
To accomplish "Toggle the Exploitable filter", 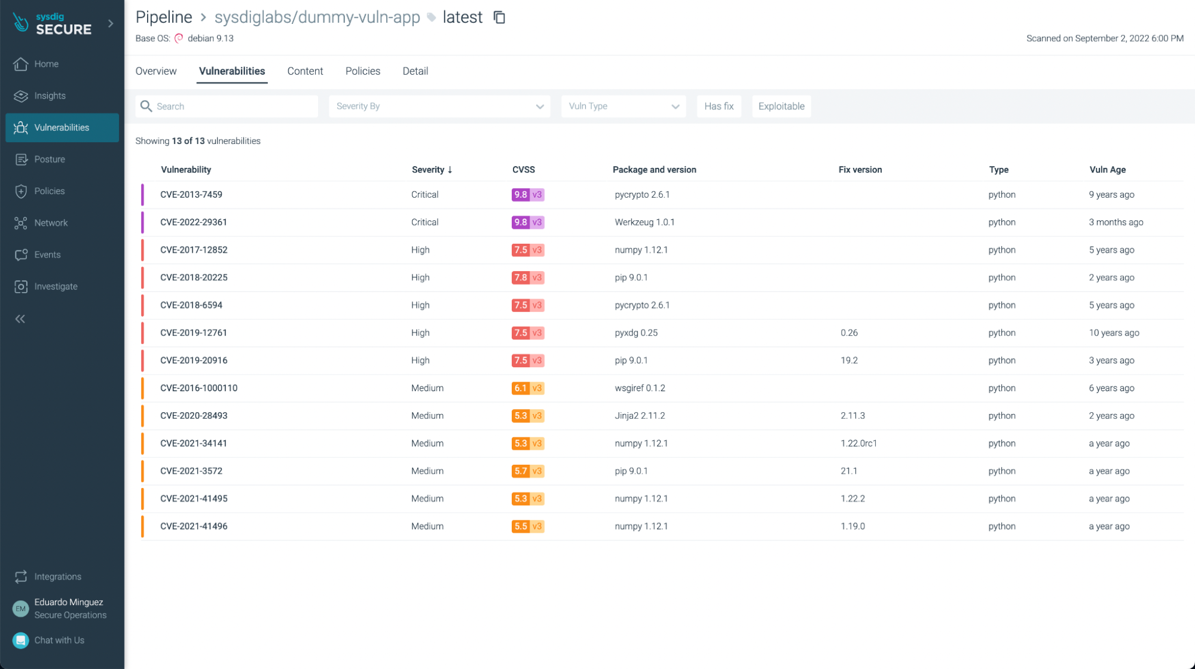I will [781, 106].
